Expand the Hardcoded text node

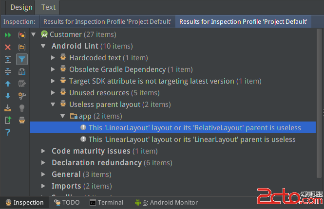tap(54, 58)
